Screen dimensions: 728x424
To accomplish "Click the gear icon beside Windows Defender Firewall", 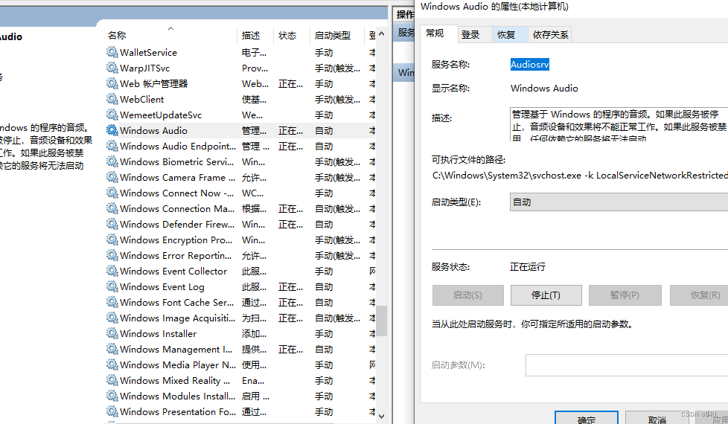I will point(112,224).
